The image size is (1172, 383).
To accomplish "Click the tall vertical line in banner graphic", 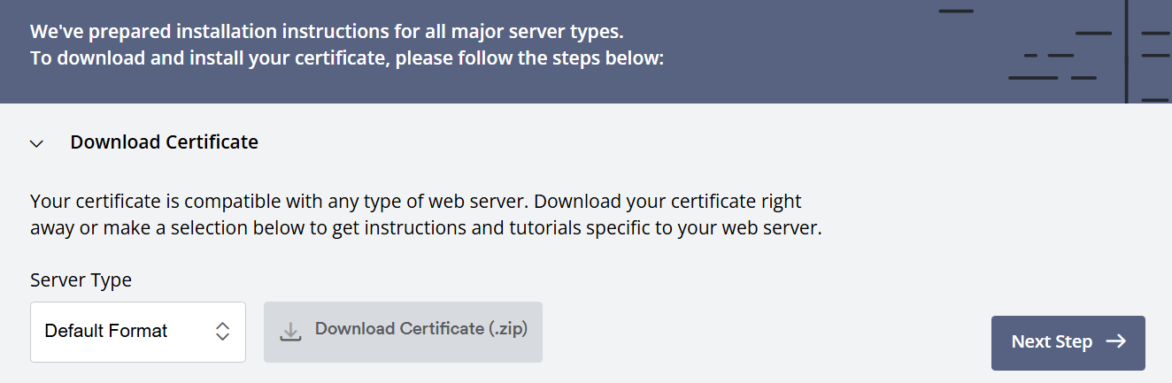I will click(1126, 51).
